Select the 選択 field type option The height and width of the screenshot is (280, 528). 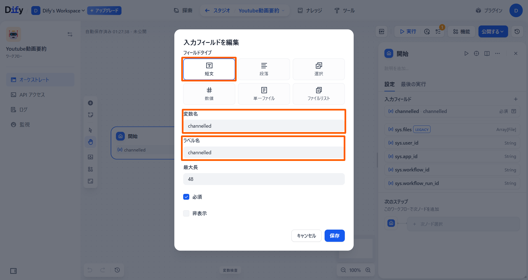(x=319, y=69)
